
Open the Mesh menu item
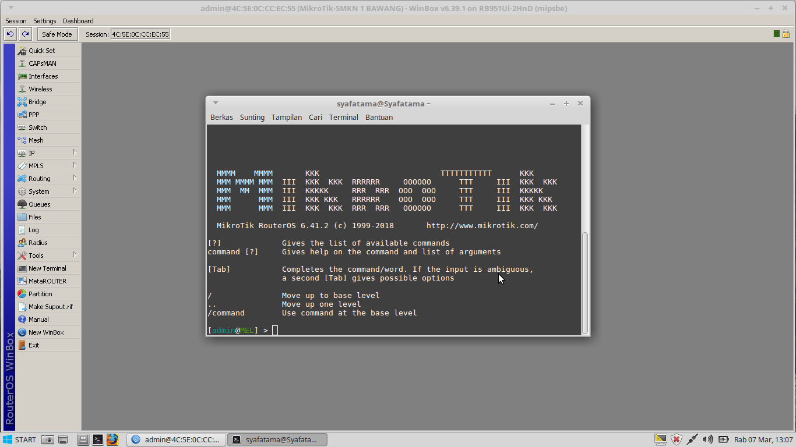48,140
